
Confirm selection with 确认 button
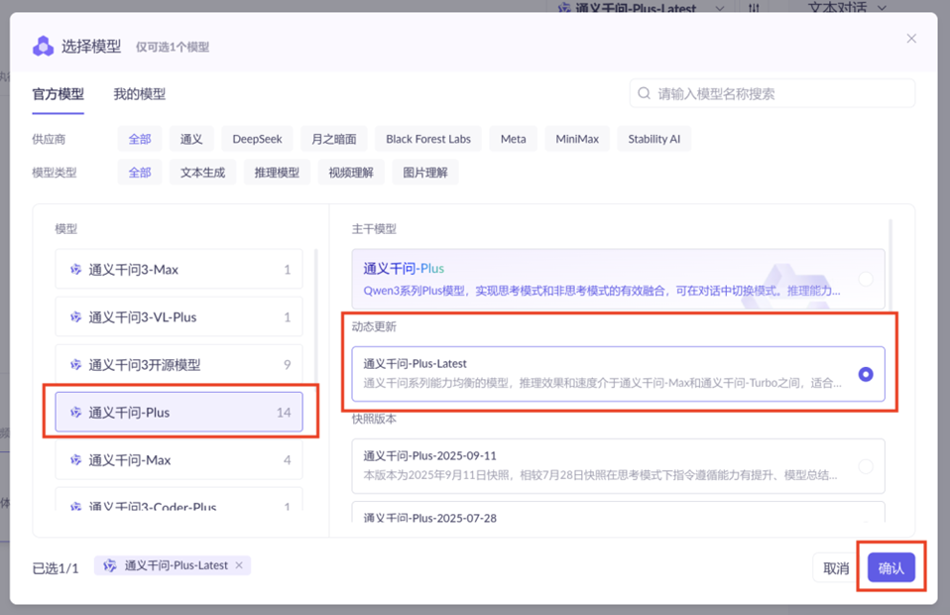(891, 568)
